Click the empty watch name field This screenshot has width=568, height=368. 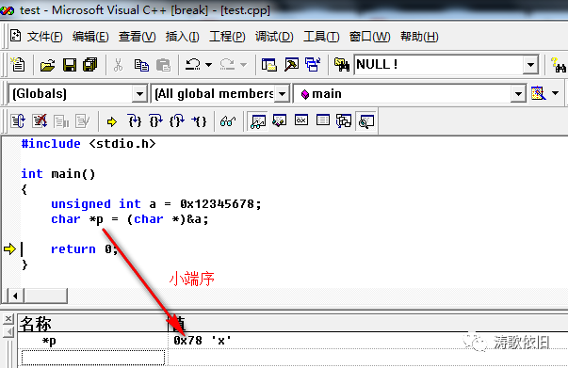(x=93, y=357)
